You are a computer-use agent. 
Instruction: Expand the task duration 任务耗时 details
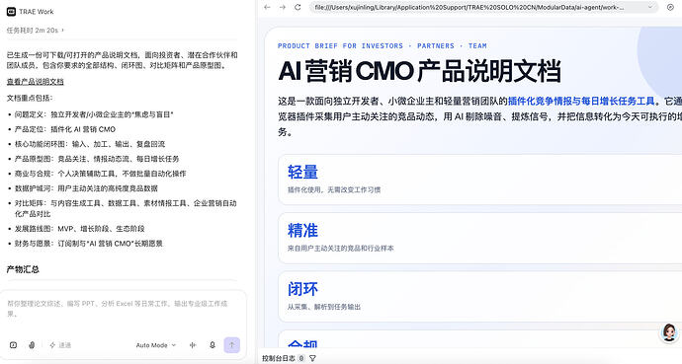coord(35,31)
